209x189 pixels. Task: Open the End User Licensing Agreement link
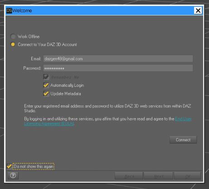(108, 121)
